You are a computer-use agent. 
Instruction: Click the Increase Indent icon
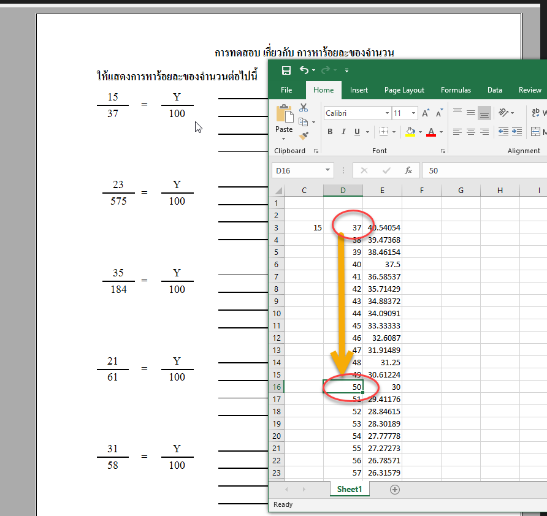[516, 132]
